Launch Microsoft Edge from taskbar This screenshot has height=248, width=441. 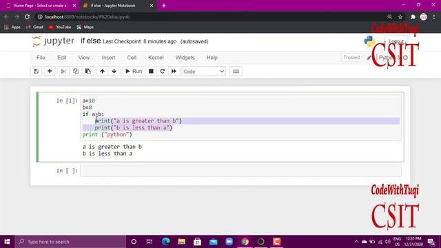pyautogui.click(x=165, y=242)
